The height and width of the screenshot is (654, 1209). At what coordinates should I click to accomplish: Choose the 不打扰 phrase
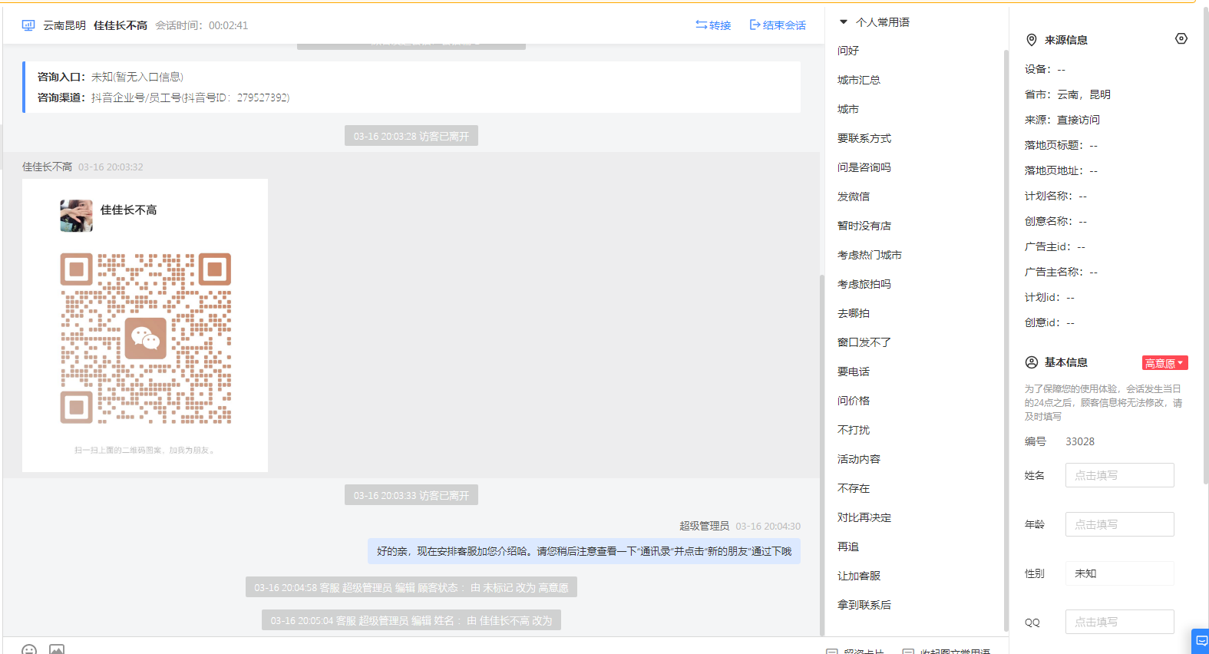[x=854, y=430]
